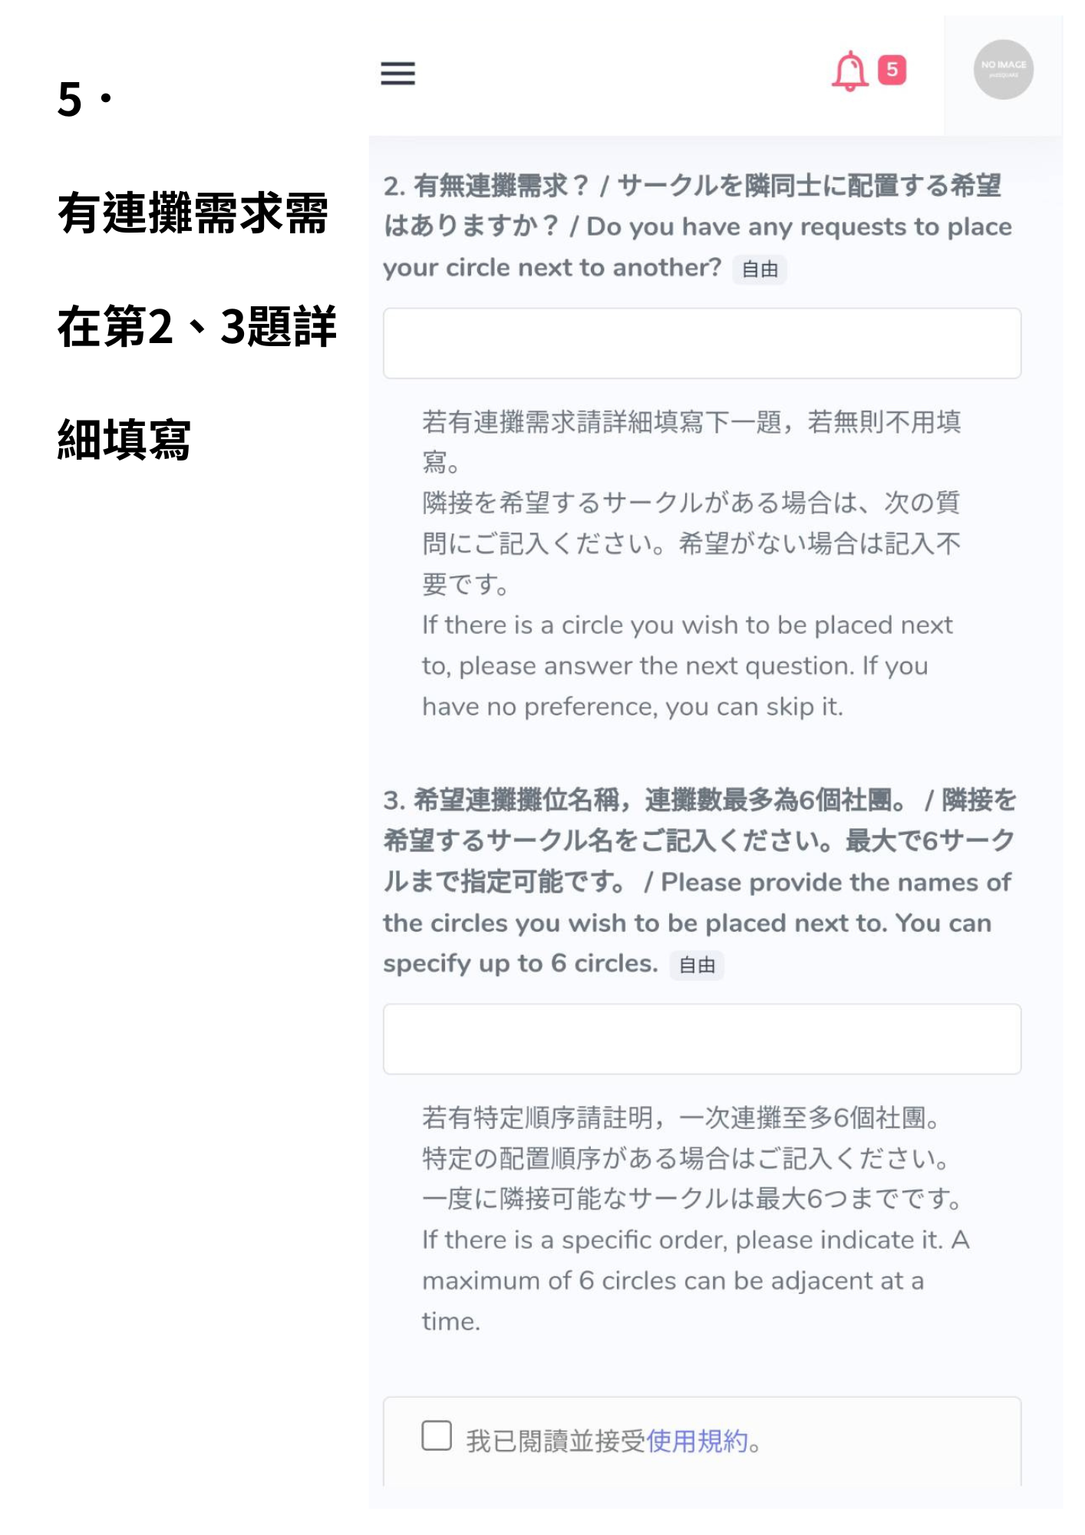Click the English hint 'If there is a circle'
1085x1535 pixels.
(688, 665)
